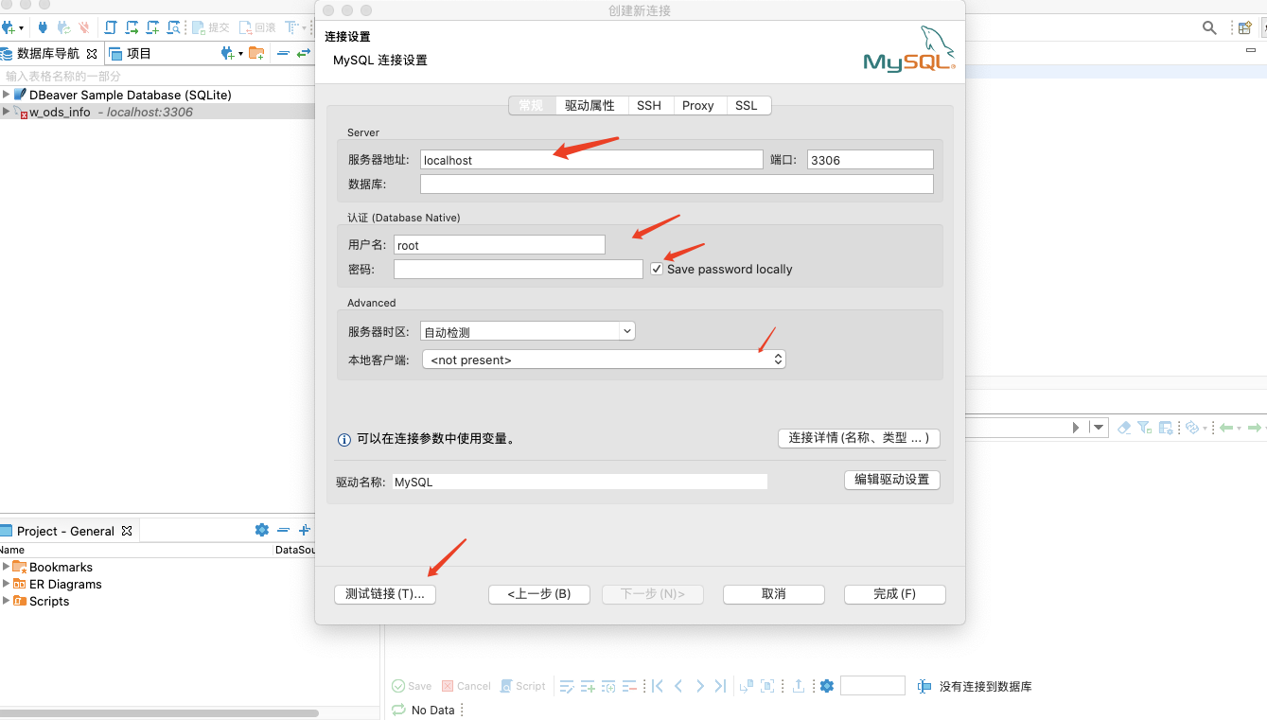Expand the DBeaver Sample Database (SQLite) node
This screenshot has height=720, width=1267.
tap(8, 95)
